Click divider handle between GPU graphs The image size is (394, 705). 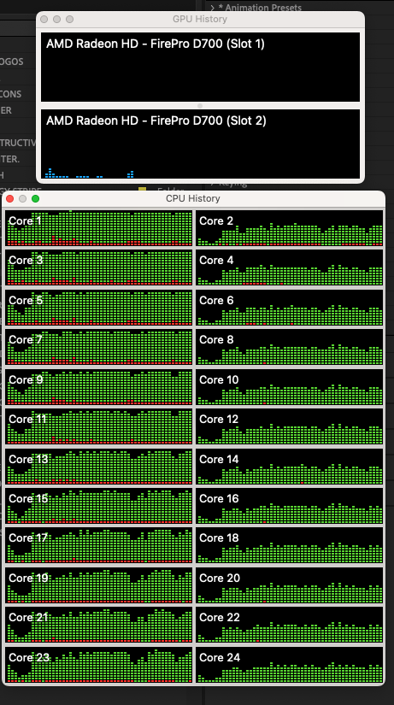(200, 106)
